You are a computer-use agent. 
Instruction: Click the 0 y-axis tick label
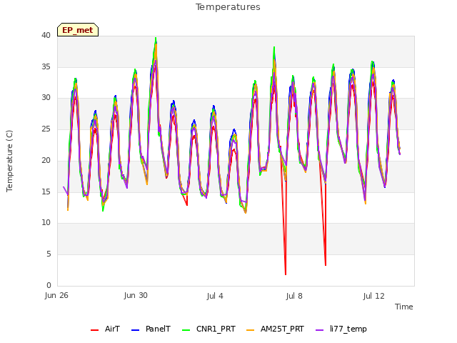tap(49, 285)
